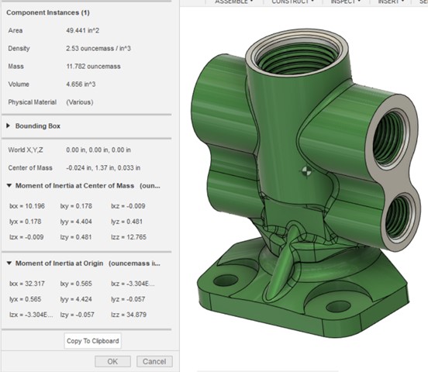The width and height of the screenshot is (428, 372).
Task: Click the Density label
Action: [19, 49]
